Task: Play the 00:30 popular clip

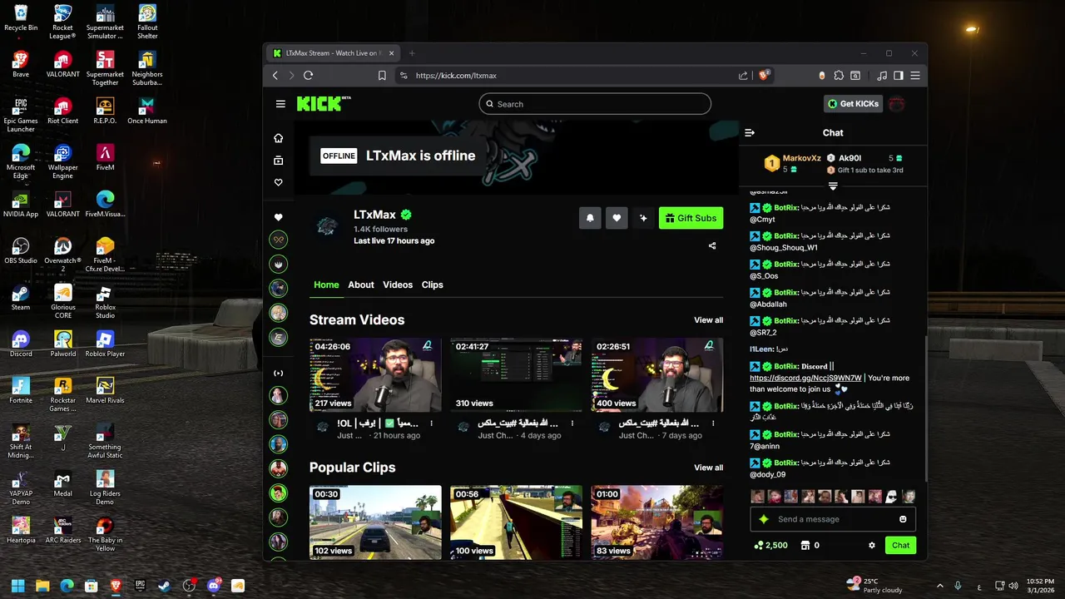Action: [375, 522]
